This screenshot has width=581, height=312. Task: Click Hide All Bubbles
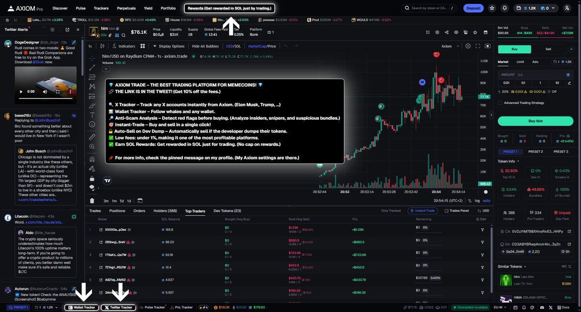coord(205,46)
